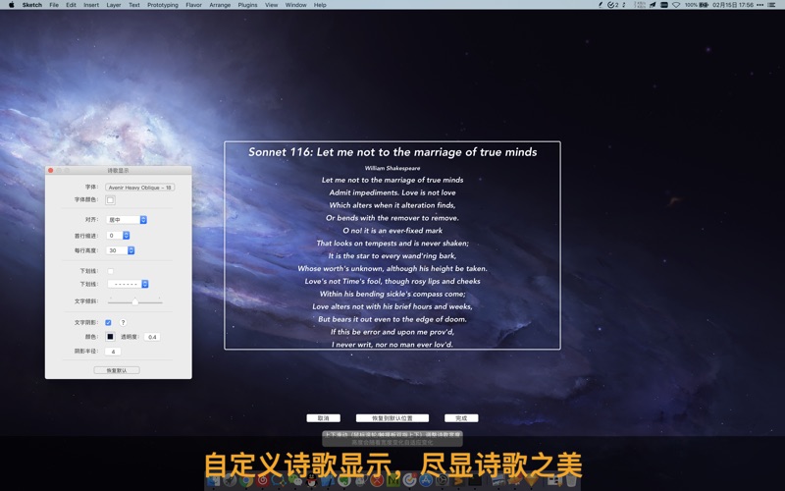Click the poem title Sonnet 116
The width and height of the screenshot is (785, 491).
click(x=392, y=152)
